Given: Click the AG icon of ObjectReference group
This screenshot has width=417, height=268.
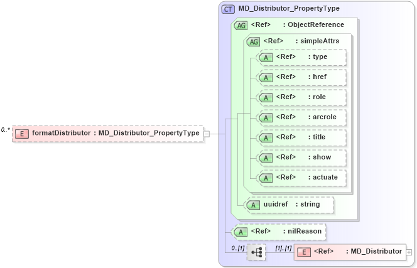Looking at the screenshot, I should click(x=241, y=26).
